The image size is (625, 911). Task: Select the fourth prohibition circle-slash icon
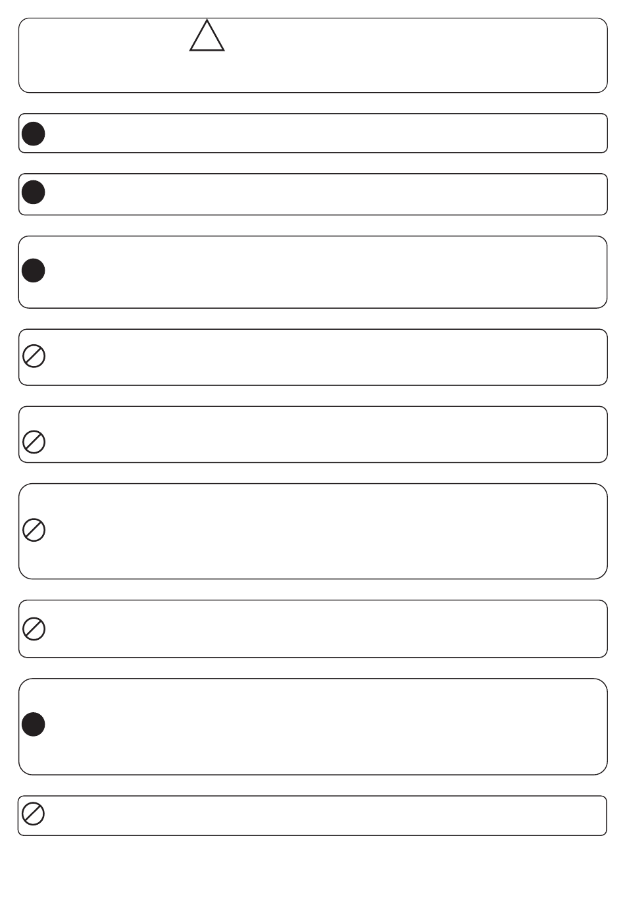pos(34,629)
